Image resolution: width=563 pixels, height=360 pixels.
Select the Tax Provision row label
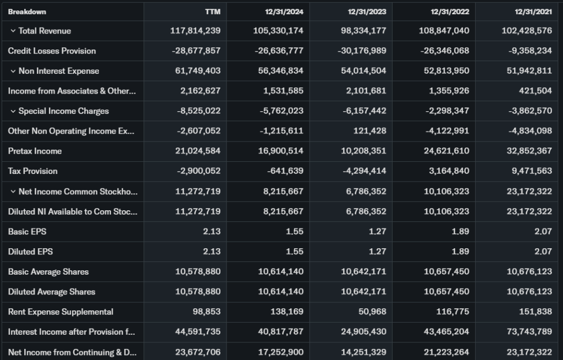(x=32, y=171)
